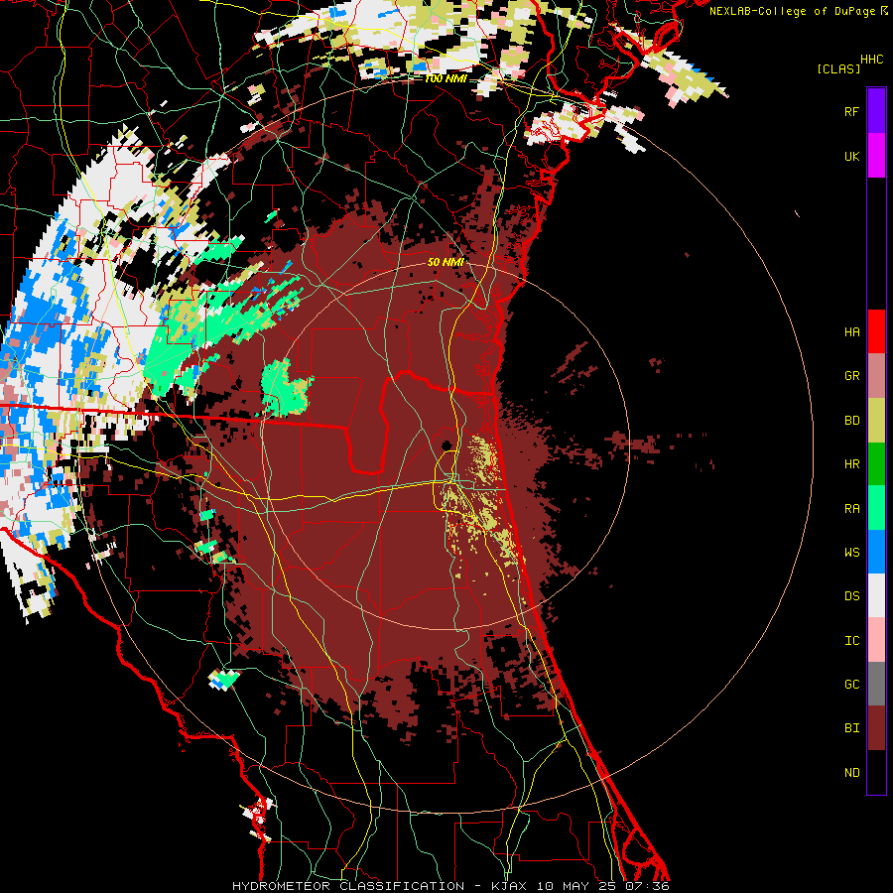Viewport: 893px width, 893px height.
Task: Click the HR dark green legend swatch
Action: [x=876, y=463]
